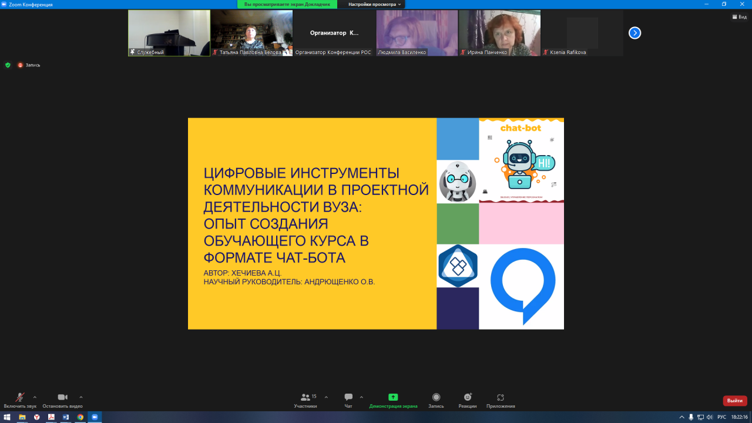Toggle the Запись recording button
Screen dimensions: 752x423
pyautogui.click(x=436, y=397)
